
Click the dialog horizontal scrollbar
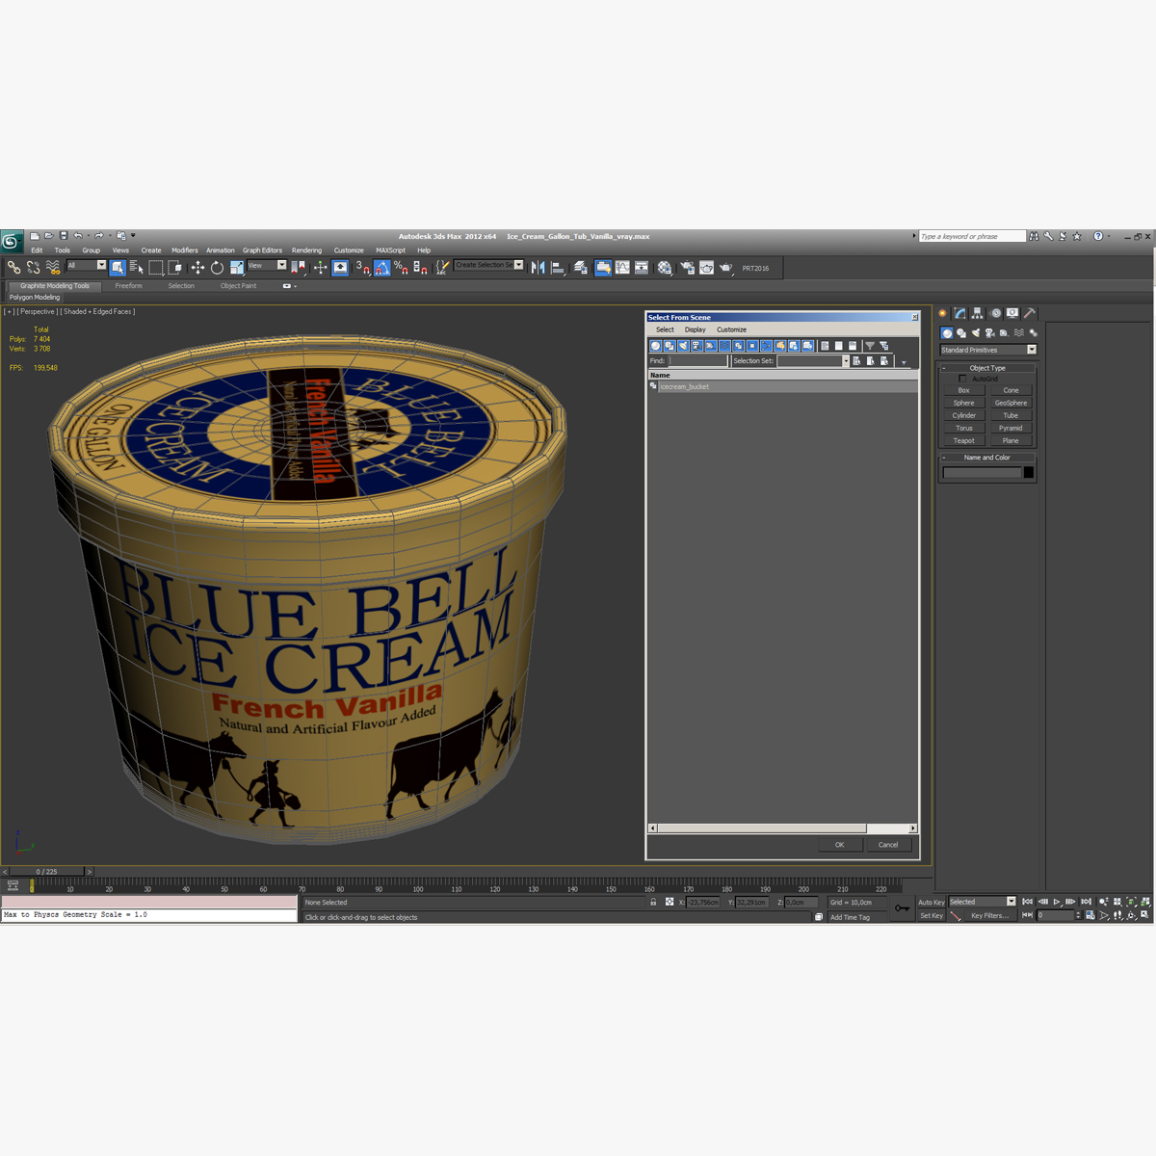point(782,828)
